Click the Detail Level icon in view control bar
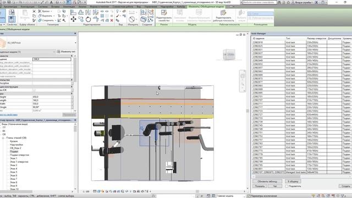This screenshot has width=352, height=198. point(95,191)
